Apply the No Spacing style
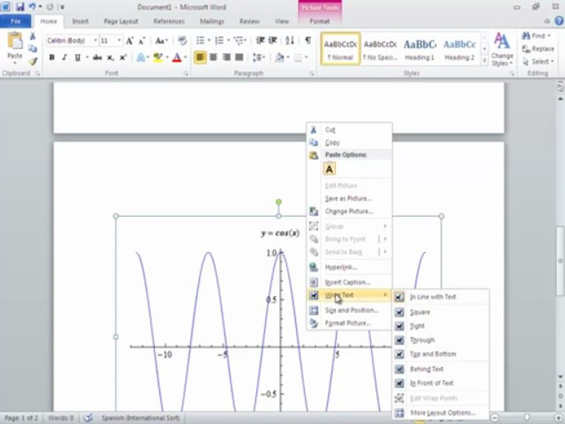 tap(380, 49)
